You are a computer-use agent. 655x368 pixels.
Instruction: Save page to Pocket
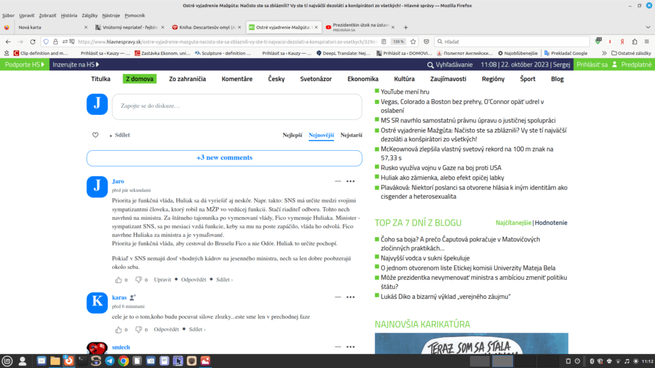(x=426, y=42)
